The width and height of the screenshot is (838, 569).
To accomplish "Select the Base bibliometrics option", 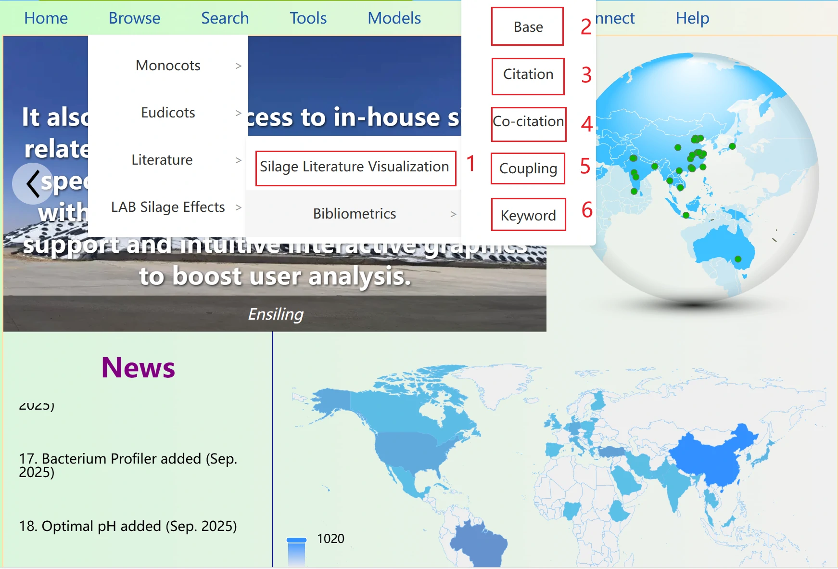I will point(527,27).
